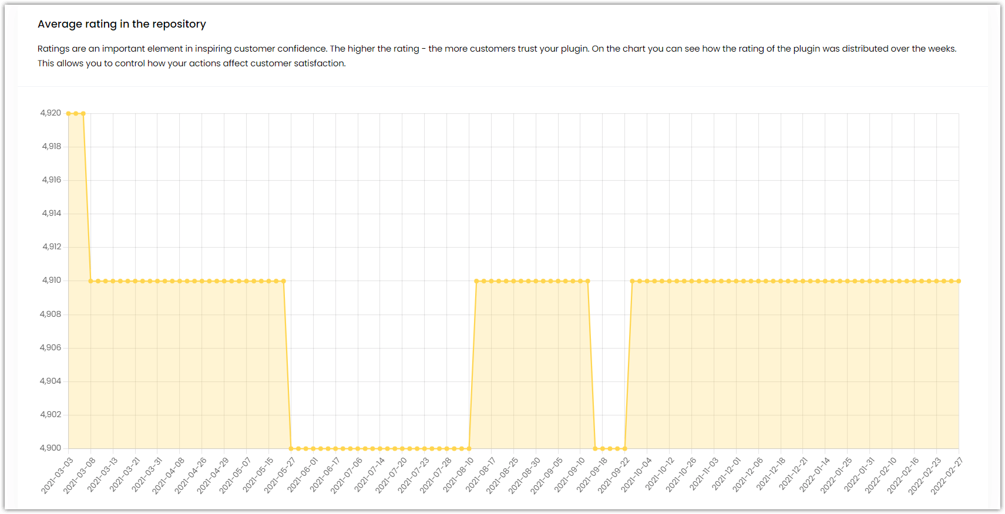Viewport: 1005px width, 514px height.
Task: Click the 2021-05-27 date label
Action: click(280, 476)
